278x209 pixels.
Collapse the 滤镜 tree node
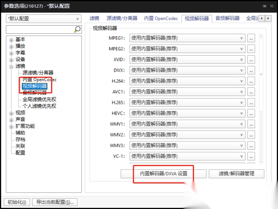(12, 66)
